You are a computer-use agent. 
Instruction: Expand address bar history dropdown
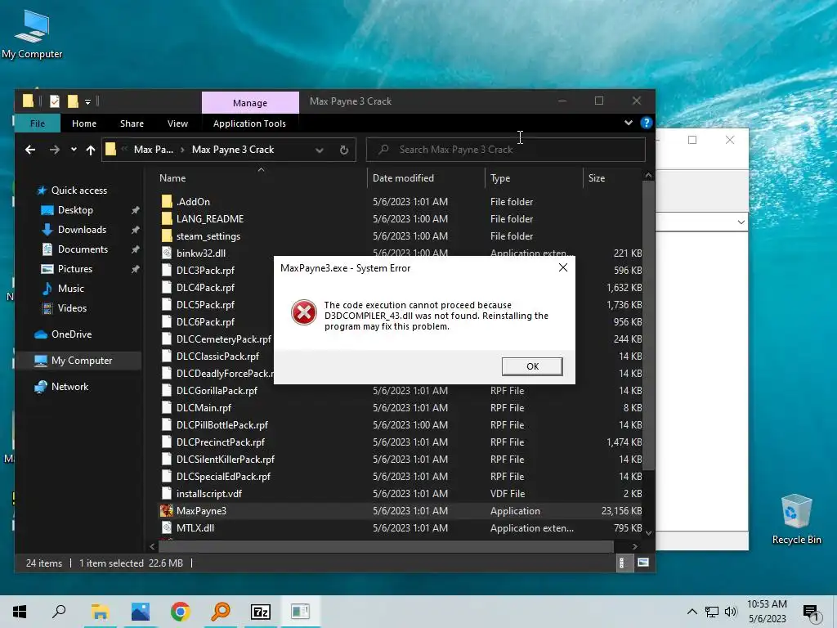tap(320, 150)
